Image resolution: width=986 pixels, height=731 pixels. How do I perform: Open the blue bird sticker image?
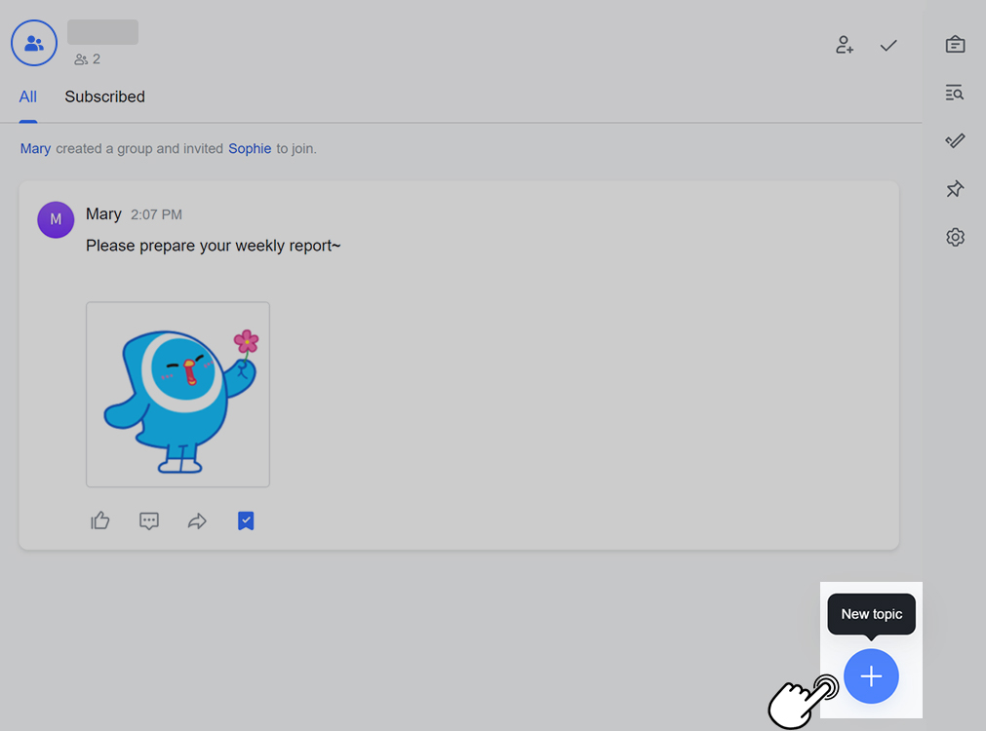(177, 395)
